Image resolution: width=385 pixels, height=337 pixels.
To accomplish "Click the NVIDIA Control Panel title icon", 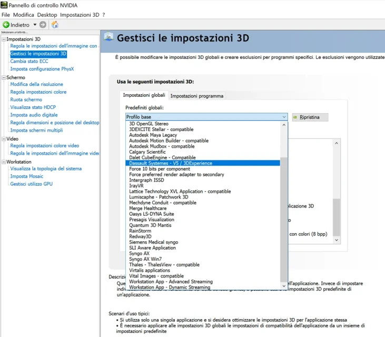I will tap(4, 5).
